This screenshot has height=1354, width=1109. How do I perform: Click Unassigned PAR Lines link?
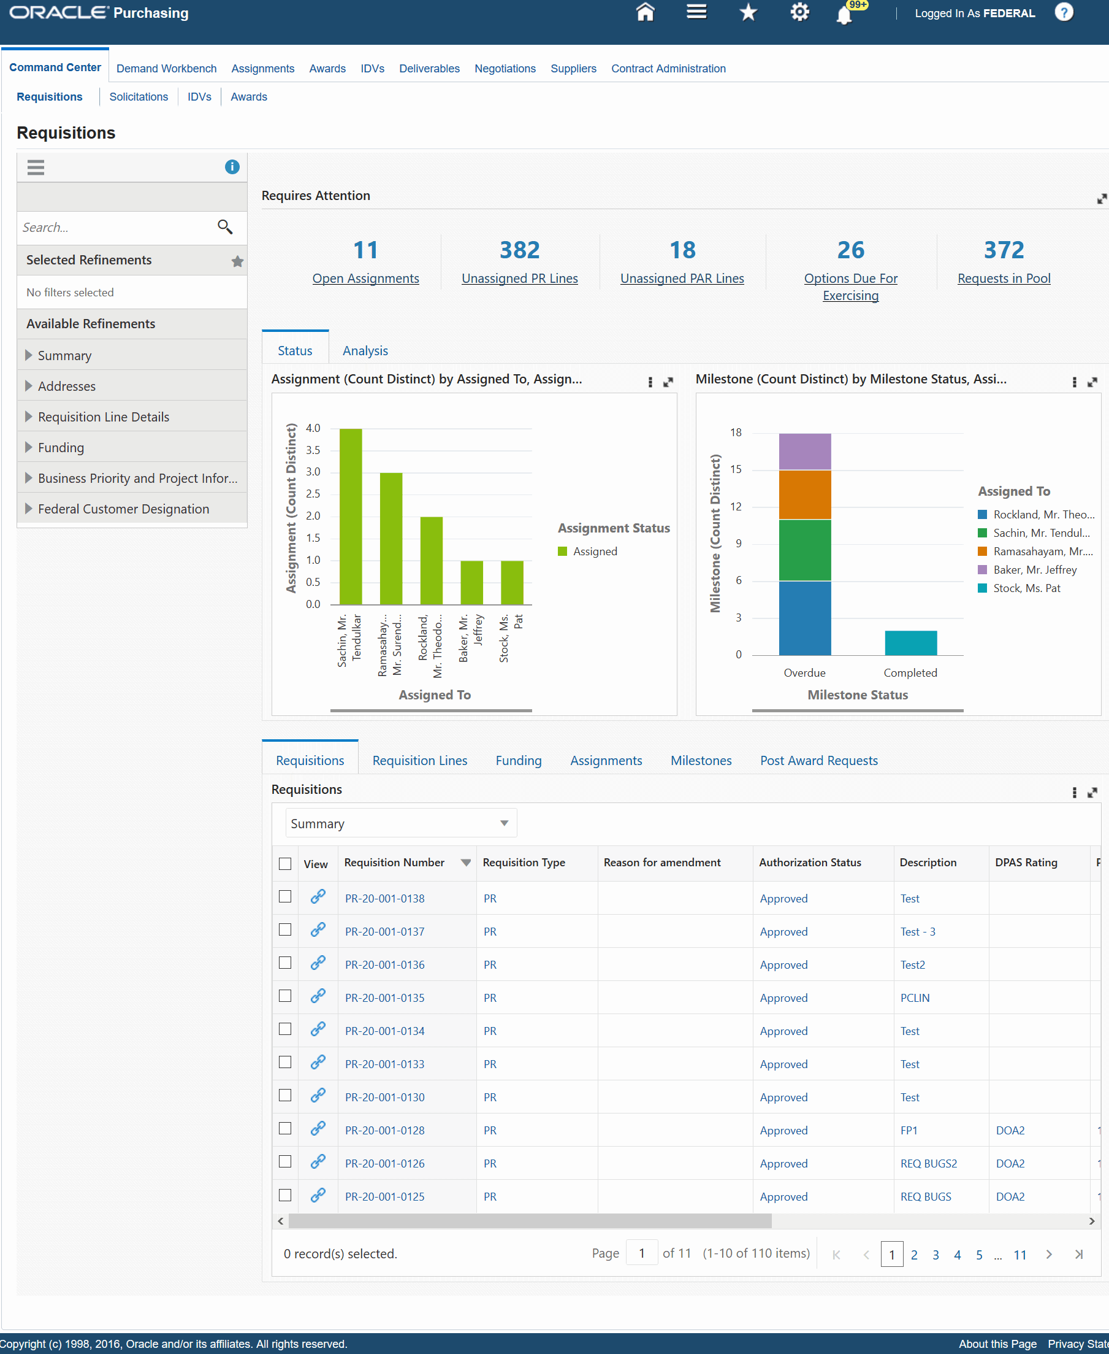pyautogui.click(x=682, y=279)
